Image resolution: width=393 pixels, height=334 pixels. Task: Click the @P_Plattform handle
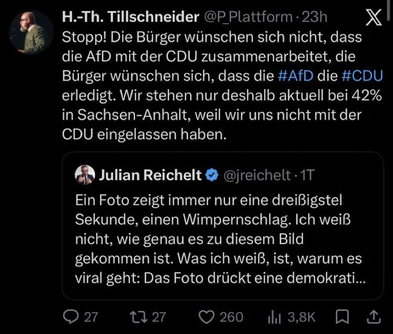249,17
